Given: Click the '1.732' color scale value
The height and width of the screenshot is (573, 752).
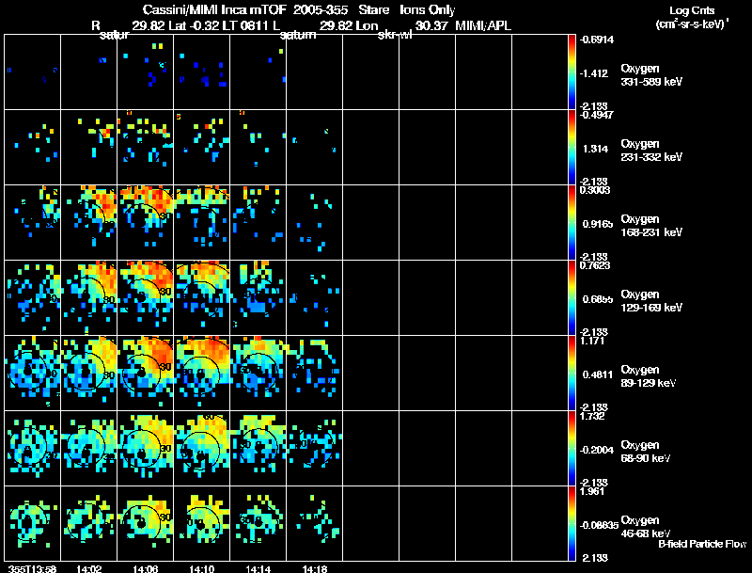Looking at the screenshot, I should point(592,416).
